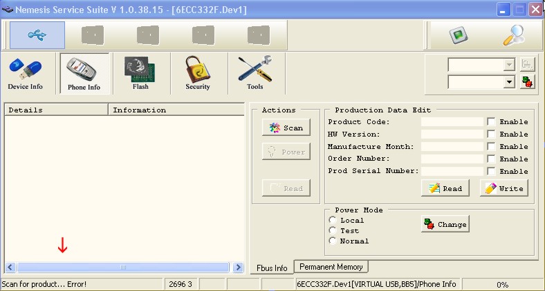Open the Device Info section
The width and height of the screenshot is (545, 291).
(26, 74)
